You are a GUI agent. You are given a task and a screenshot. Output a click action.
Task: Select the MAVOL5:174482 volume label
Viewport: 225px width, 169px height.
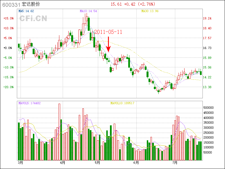coord(30,103)
